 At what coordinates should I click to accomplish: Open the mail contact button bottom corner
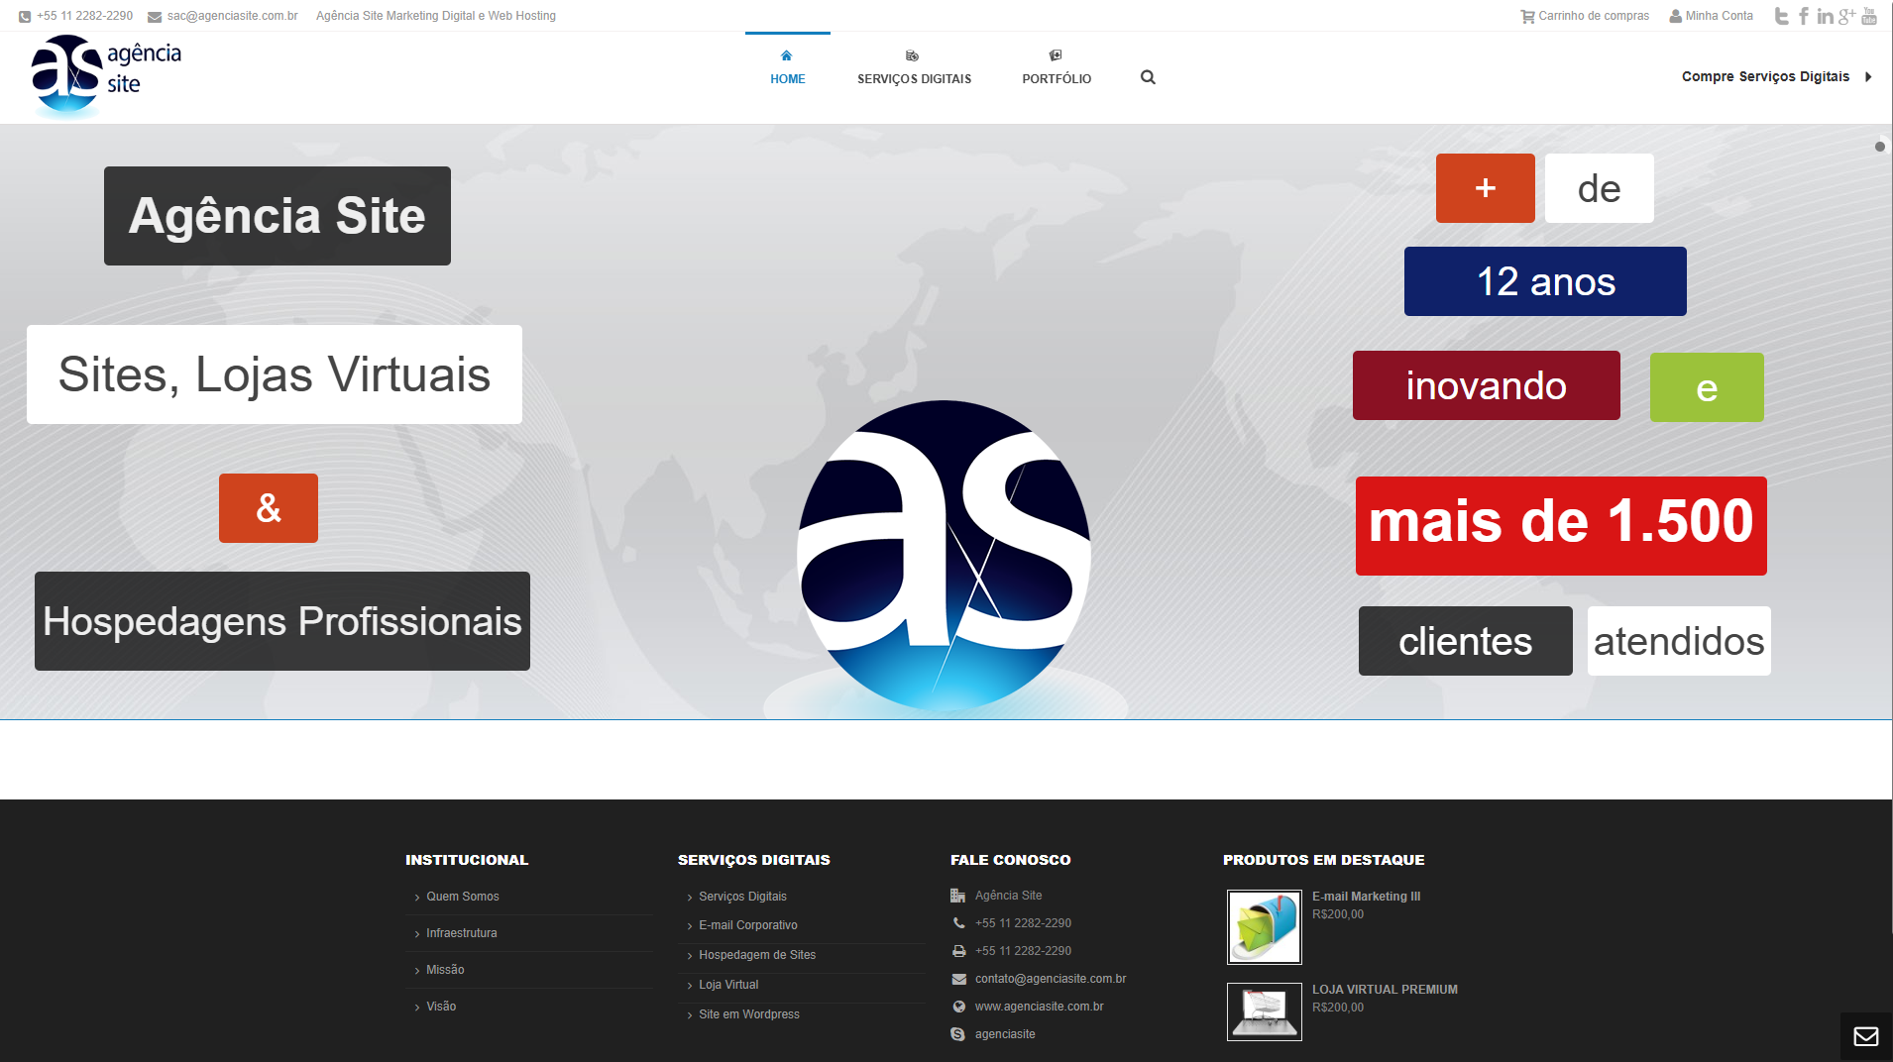click(x=1866, y=1036)
